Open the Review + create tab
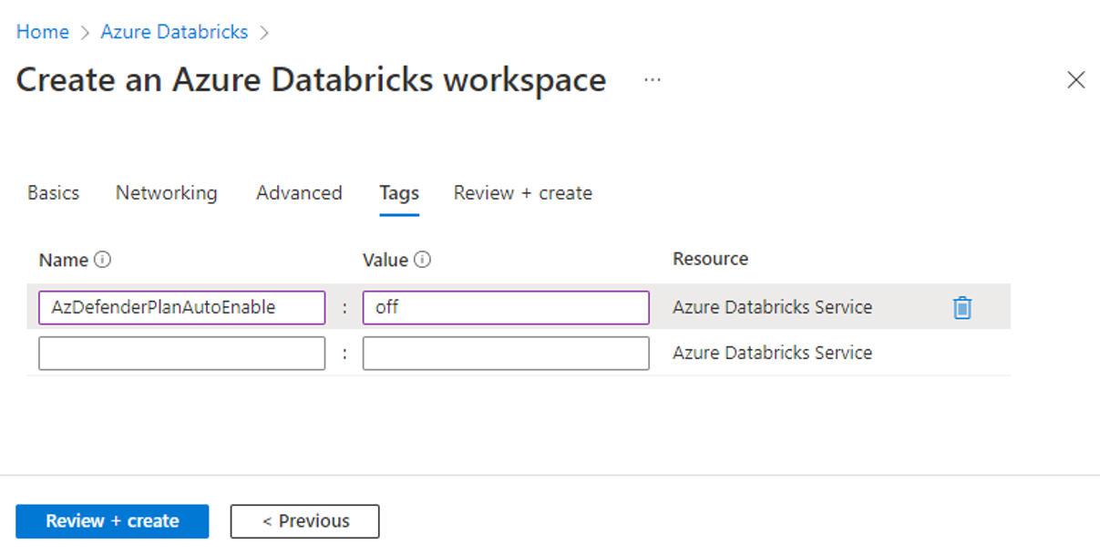1100x555 pixels. pyautogui.click(x=523, y=193)
